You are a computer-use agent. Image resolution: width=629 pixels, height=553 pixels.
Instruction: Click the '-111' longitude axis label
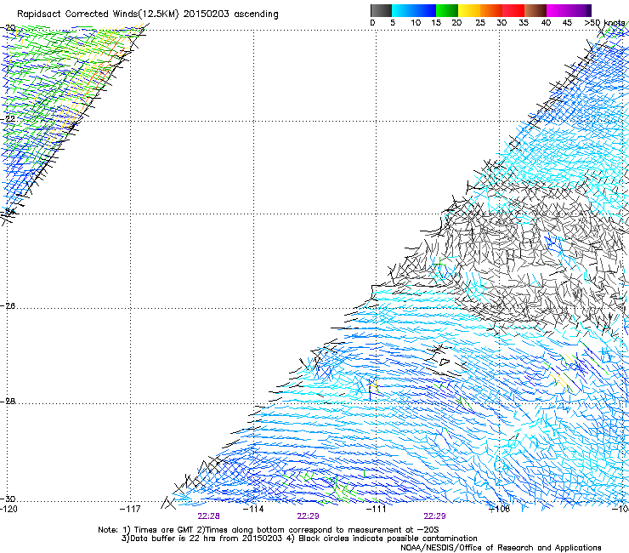coord(376,509)
